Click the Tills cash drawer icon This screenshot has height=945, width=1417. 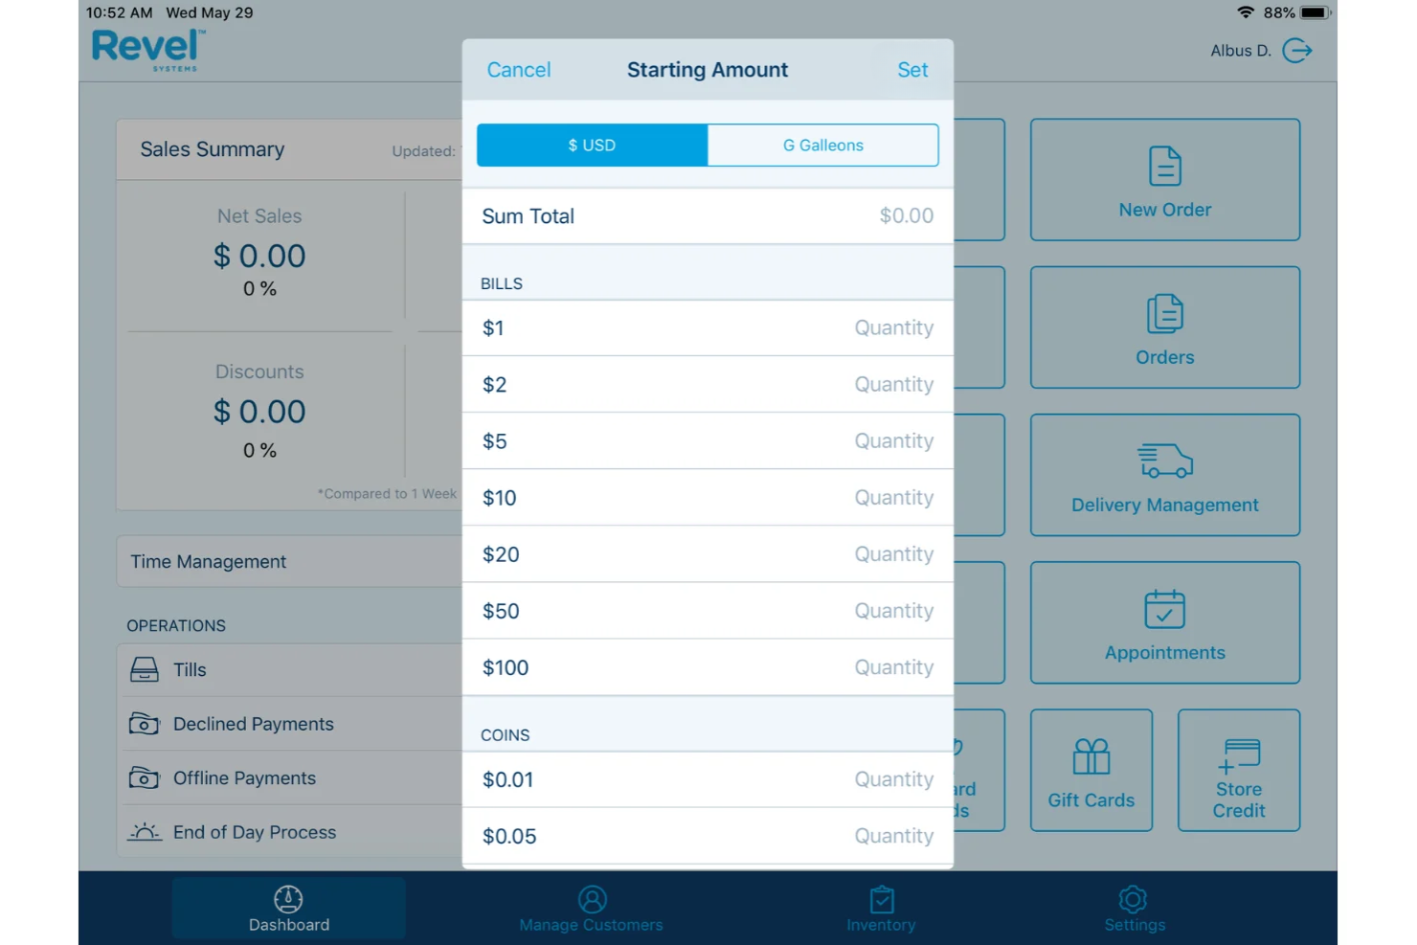[x=144, y=669]
